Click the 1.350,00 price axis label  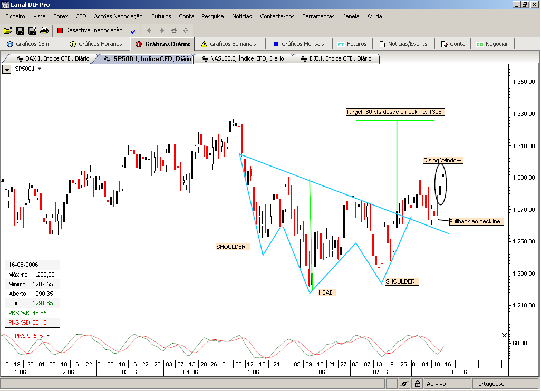pos(524,82)
